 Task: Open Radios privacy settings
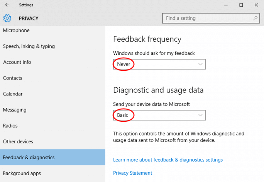(x=10, y=126)
